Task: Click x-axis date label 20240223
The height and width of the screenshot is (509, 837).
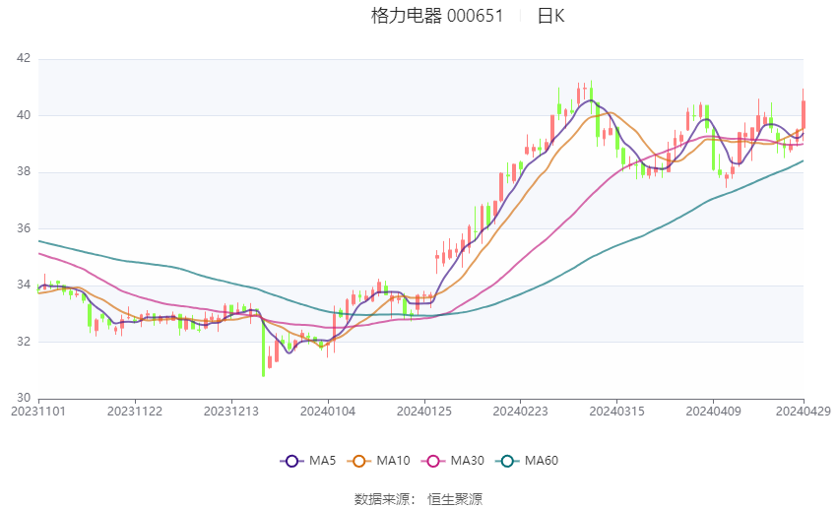Action: pos(521,412)
